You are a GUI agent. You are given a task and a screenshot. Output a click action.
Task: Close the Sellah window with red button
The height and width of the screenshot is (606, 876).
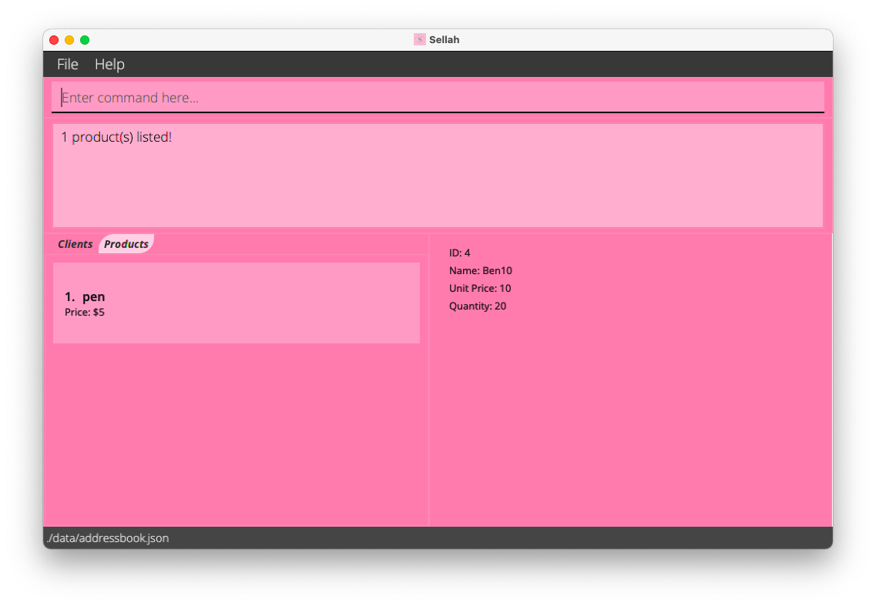click(x=54, y=40)
